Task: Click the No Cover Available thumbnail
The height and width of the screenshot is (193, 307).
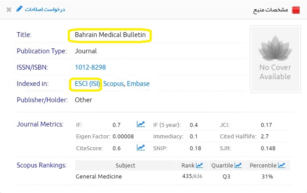Action: point(275,59)
